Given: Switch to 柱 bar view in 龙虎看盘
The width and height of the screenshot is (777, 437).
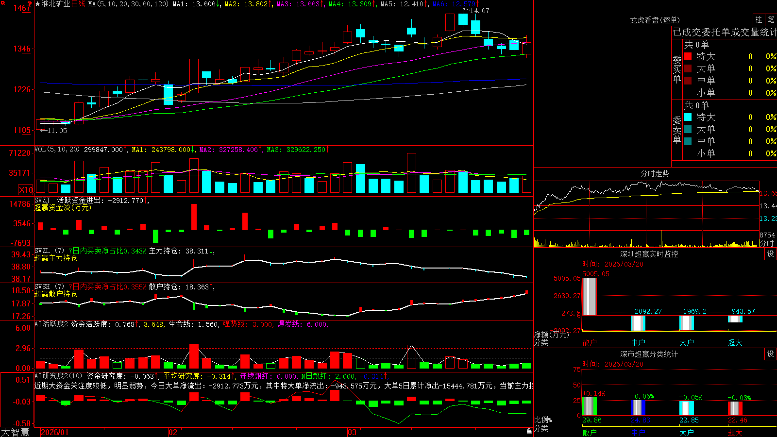Looking at the screenshot, I should click(759, 19).
